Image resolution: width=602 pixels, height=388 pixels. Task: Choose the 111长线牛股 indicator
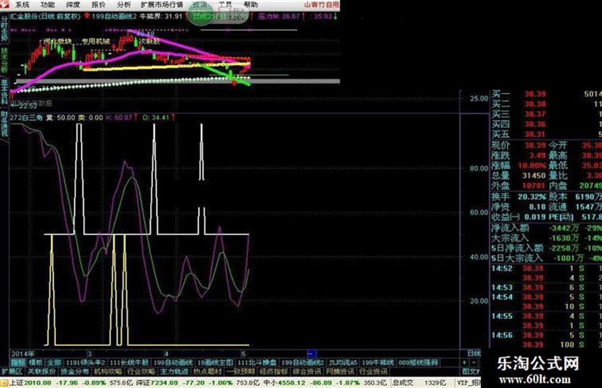(x=129, y=363)
